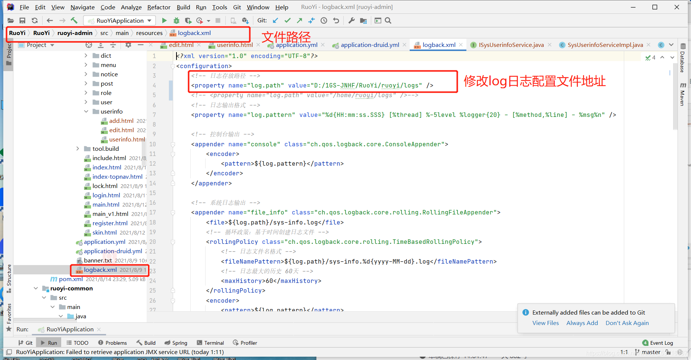Start debugging with the bug icon
The height and width of the screenshot is (360, 691).
pyautogui.click(x=176, y=20)
